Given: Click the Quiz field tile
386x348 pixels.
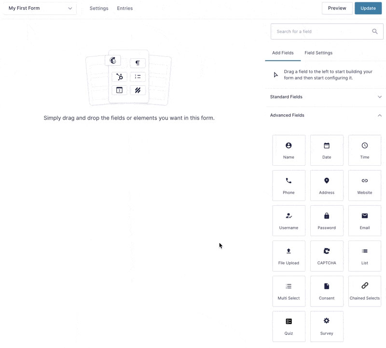Looking at the screenshot, I should 289,326.
